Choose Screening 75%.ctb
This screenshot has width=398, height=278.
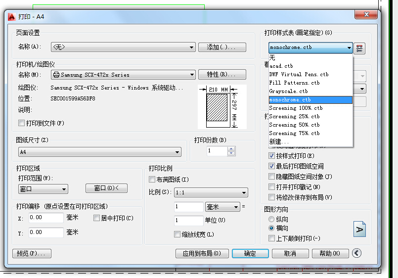coord(310,133)
